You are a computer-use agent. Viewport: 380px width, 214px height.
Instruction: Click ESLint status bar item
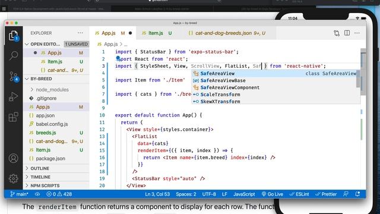tap(299, 194)
